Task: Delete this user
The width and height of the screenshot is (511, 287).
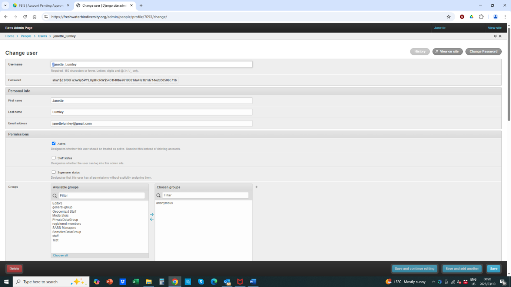Action: (14, 269)
